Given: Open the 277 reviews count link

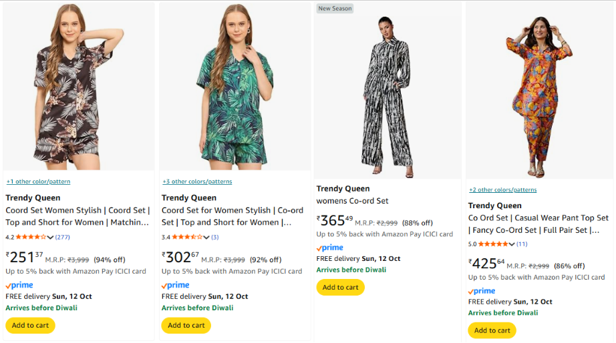Looking at the screenshot, I should click(x=62, y=237).
